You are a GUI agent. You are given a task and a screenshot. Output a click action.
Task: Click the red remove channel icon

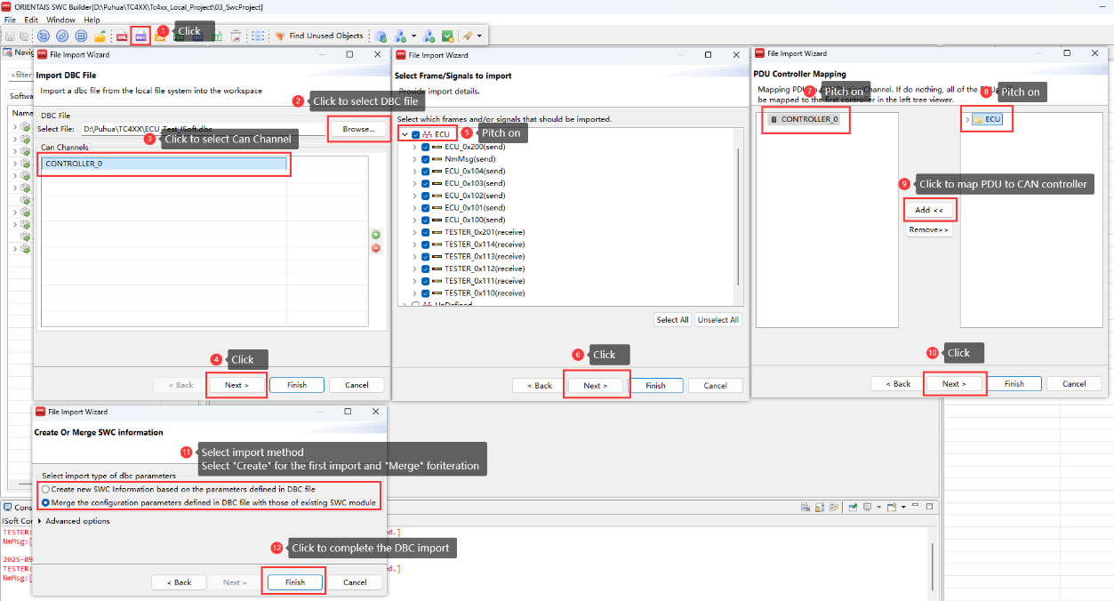point(375,247)
